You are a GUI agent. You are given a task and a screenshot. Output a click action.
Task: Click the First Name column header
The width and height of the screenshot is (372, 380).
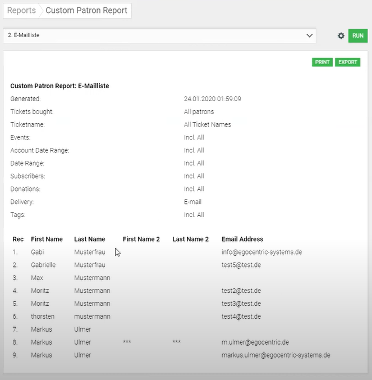(47, 239)
